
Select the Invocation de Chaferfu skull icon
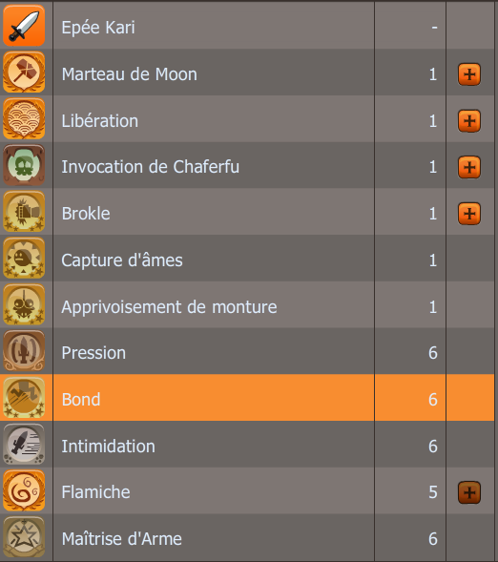(24, 165)
